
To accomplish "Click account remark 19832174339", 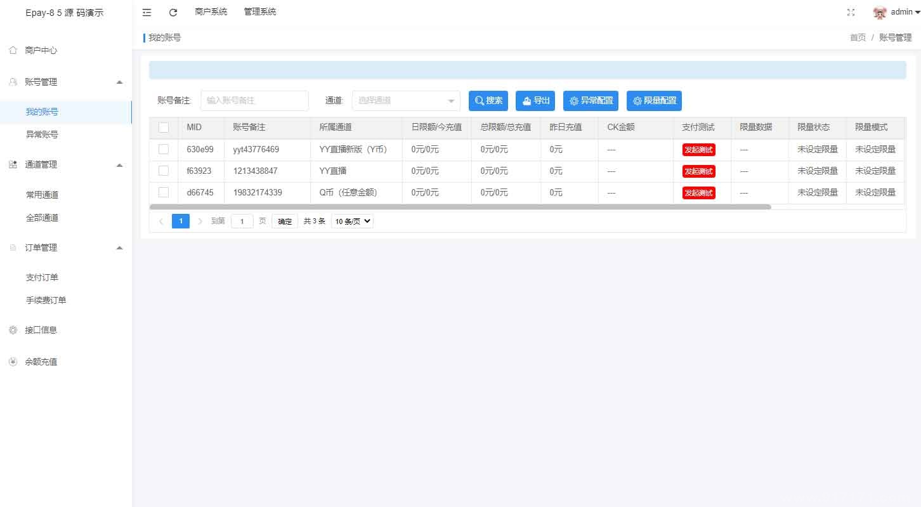I will pos(258,193).
